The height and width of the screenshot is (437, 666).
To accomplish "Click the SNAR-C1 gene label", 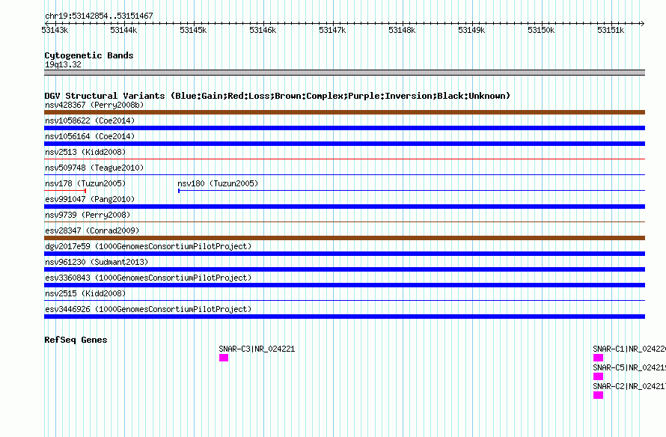I will [x=629, y=349].
